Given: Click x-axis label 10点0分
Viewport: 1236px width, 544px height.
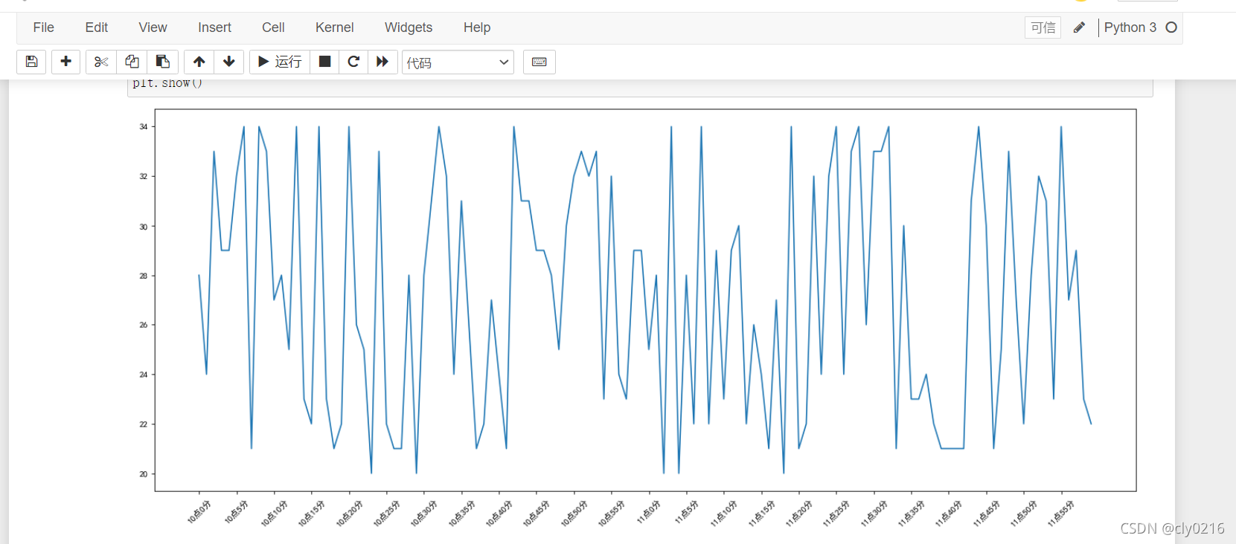Looking at the screenshot, I should (199, 513).
